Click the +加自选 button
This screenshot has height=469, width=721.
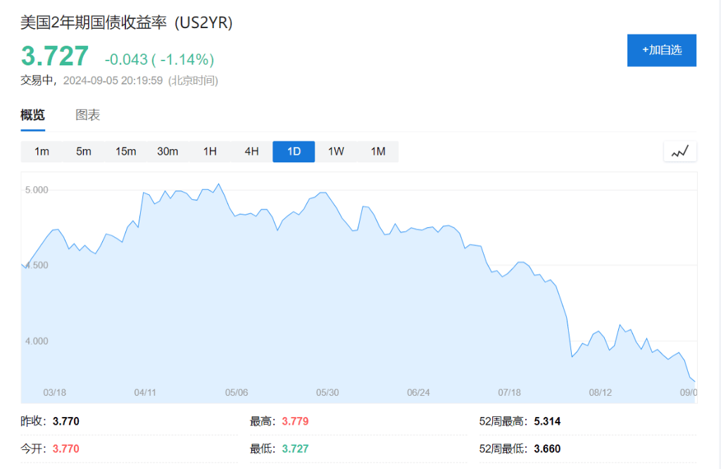[661, 50]
